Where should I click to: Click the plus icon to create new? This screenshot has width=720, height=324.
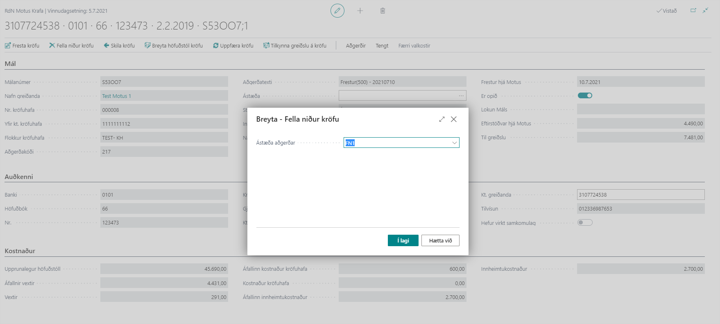[360, 11]
